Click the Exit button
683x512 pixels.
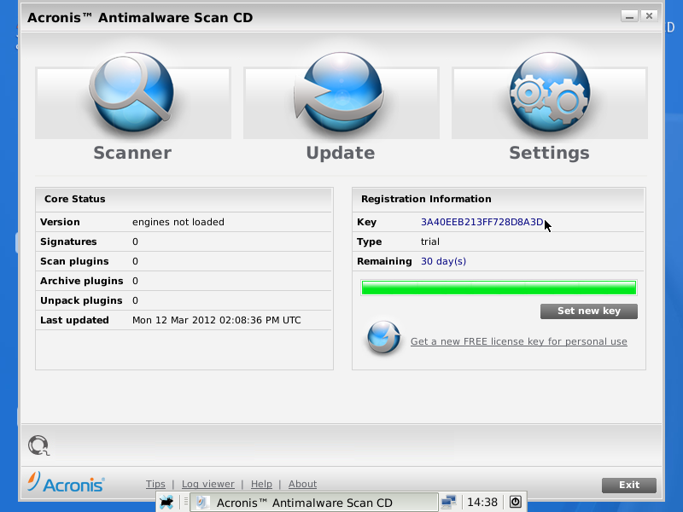[x=629, y=485]
